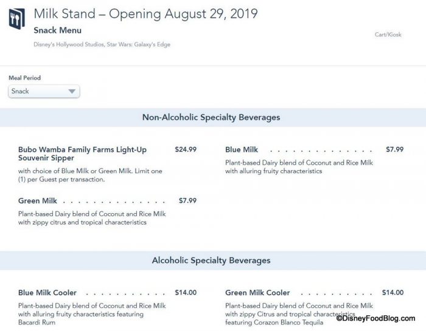Select the Non-Alcoholic Specialty Beverages section header
This screenshot has height=331, width=426.
pyautogui.click(x=211, y=117)
